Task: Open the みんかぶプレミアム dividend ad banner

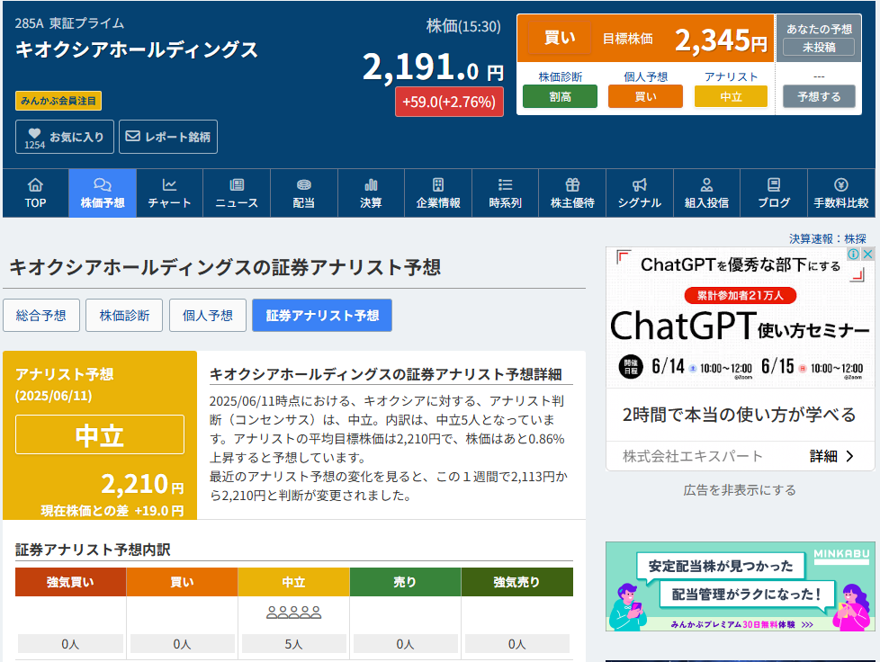Action: (x=741, y=586)
